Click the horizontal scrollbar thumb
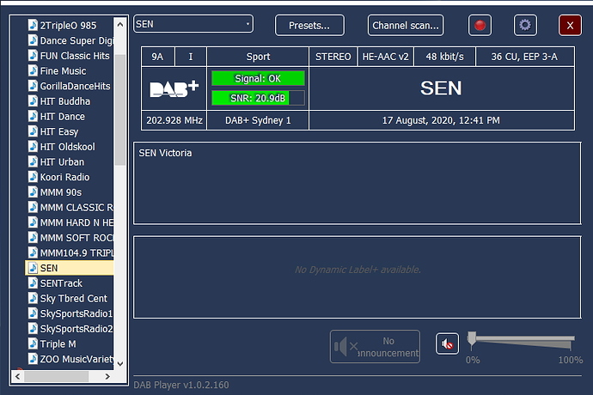 57,376
